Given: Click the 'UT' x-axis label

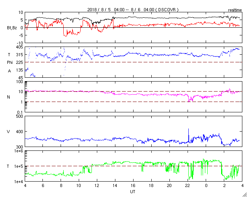Looking at the screenshot, I should click(x=133, y=192).
